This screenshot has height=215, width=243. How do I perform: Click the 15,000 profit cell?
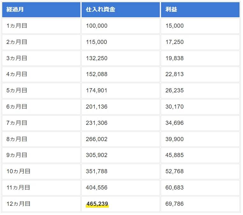pos(200,26)
